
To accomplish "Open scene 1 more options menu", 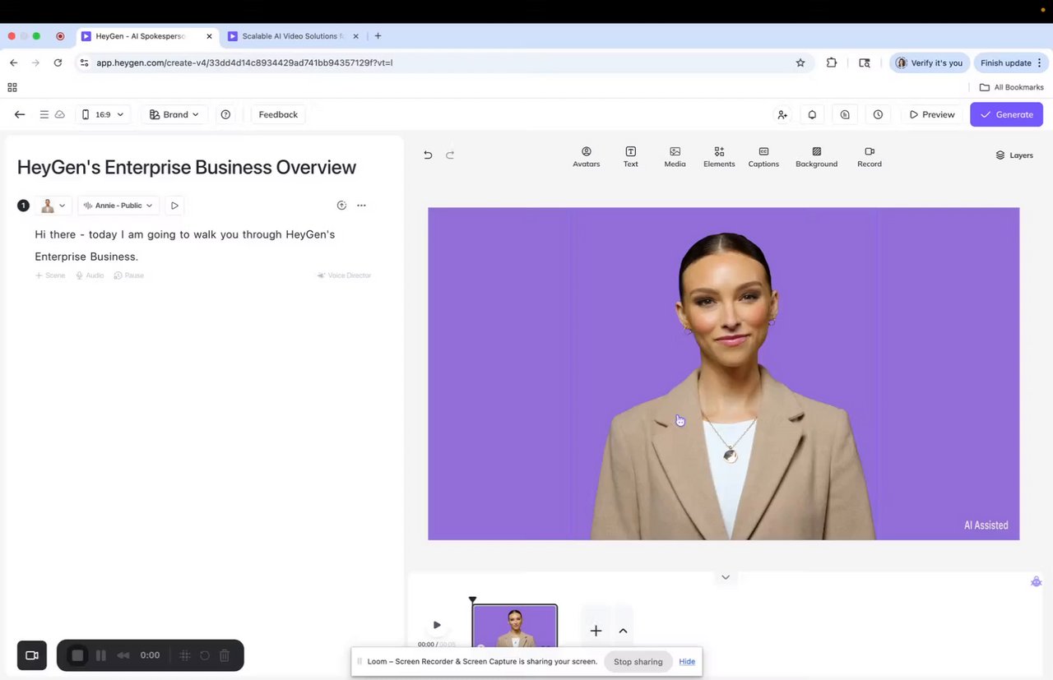I will coord(361,206).
